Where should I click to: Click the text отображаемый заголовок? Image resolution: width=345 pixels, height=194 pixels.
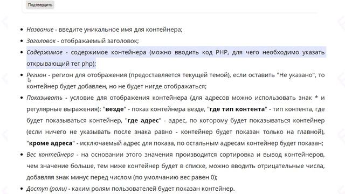click(x=99, y=41)
